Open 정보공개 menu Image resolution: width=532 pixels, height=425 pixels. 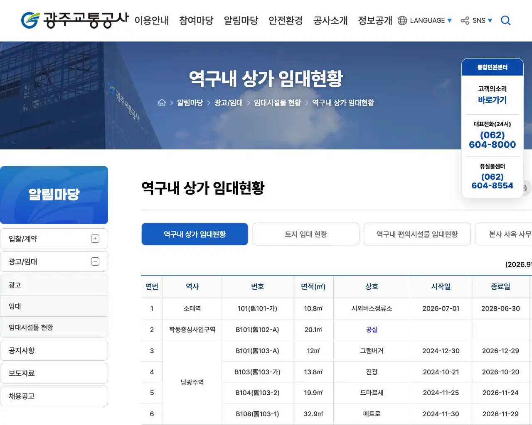375,20
